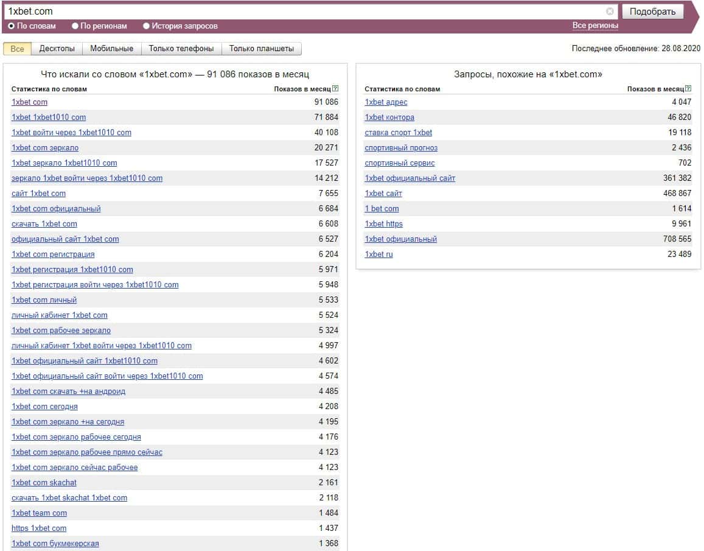Switch to the 'Десктопы' tab
The width and height of the screenshot is (704, 551).
pos(57,49)
